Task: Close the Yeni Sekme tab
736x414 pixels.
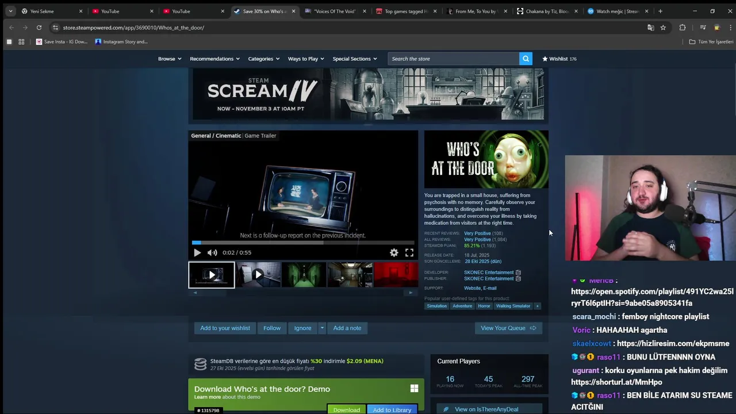Action: (x=80, y=11)
